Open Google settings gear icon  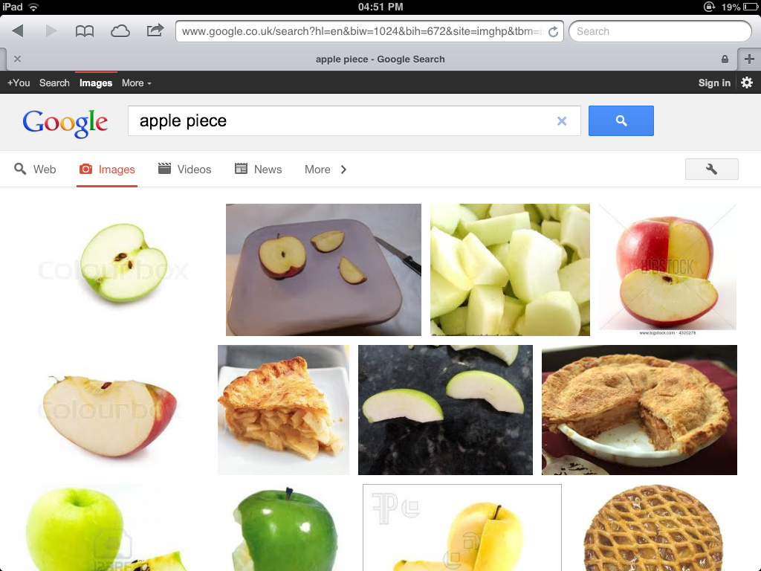tap(747, 83)
